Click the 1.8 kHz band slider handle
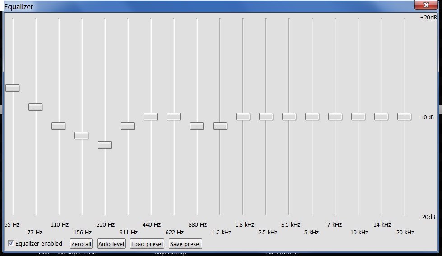The image size is (442, 256). click(x=243, y=116)
